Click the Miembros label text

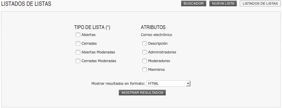tap(157, 70)
